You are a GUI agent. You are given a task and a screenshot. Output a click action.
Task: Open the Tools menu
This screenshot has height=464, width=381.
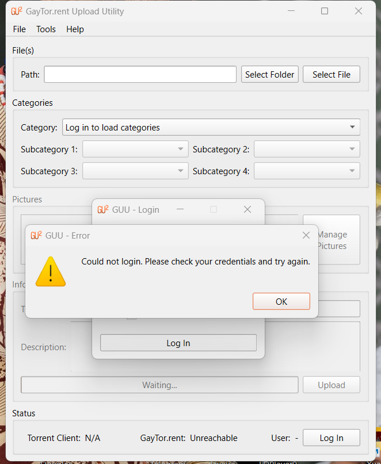click(46, 29)
